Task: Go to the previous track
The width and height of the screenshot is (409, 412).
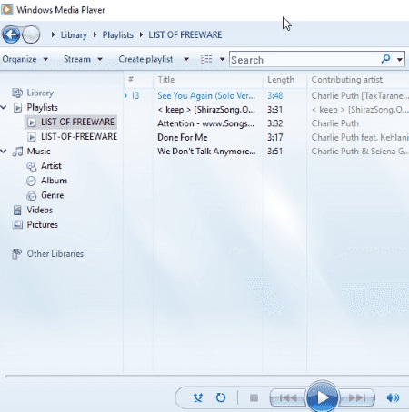Action: click(x=288, y=397)
